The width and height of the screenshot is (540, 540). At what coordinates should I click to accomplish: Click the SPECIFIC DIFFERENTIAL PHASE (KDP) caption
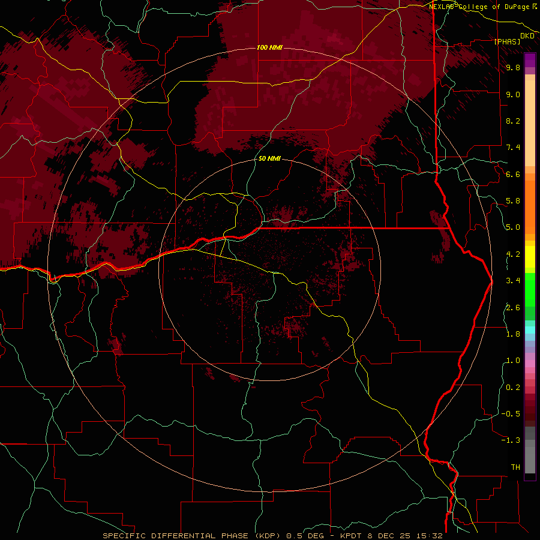pyautogui.click(x=191, y=536)
